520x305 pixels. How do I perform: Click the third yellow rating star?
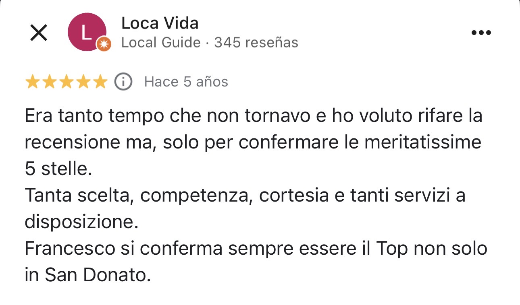coord(66,82)
